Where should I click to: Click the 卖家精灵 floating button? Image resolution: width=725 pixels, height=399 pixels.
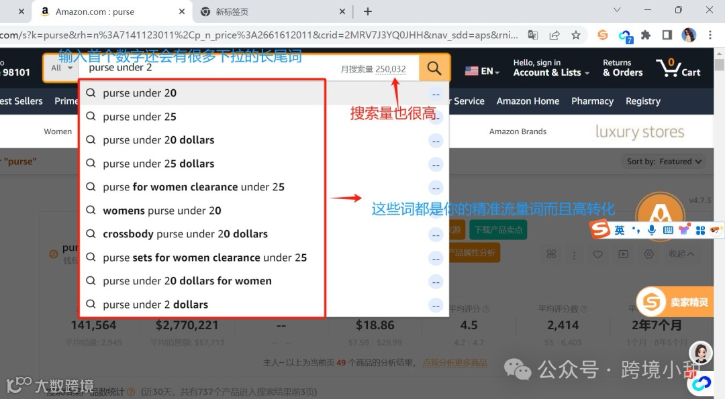675,302
